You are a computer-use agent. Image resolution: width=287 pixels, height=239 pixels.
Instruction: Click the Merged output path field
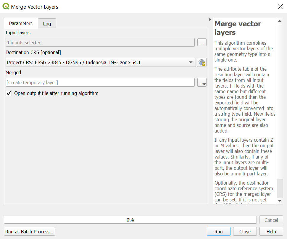100,83
